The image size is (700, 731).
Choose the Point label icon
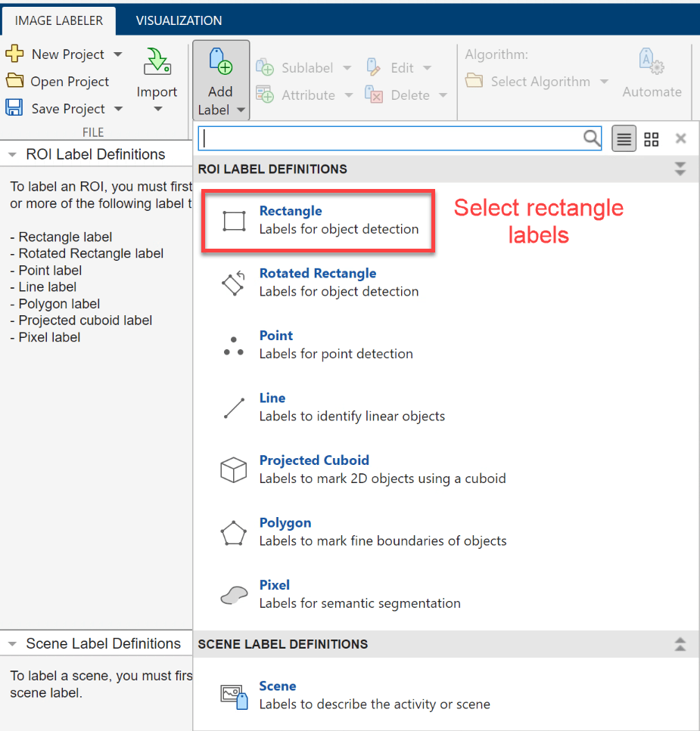click(234, 345)
